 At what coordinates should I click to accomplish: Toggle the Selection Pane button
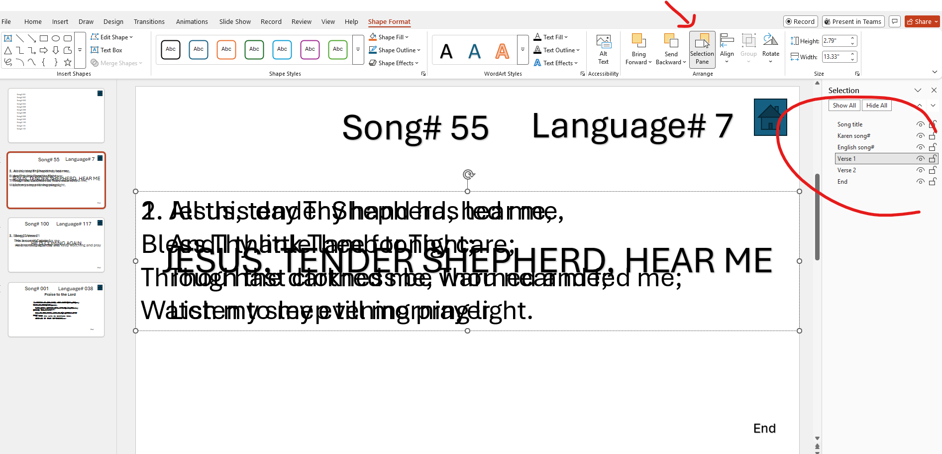point(702,50)
